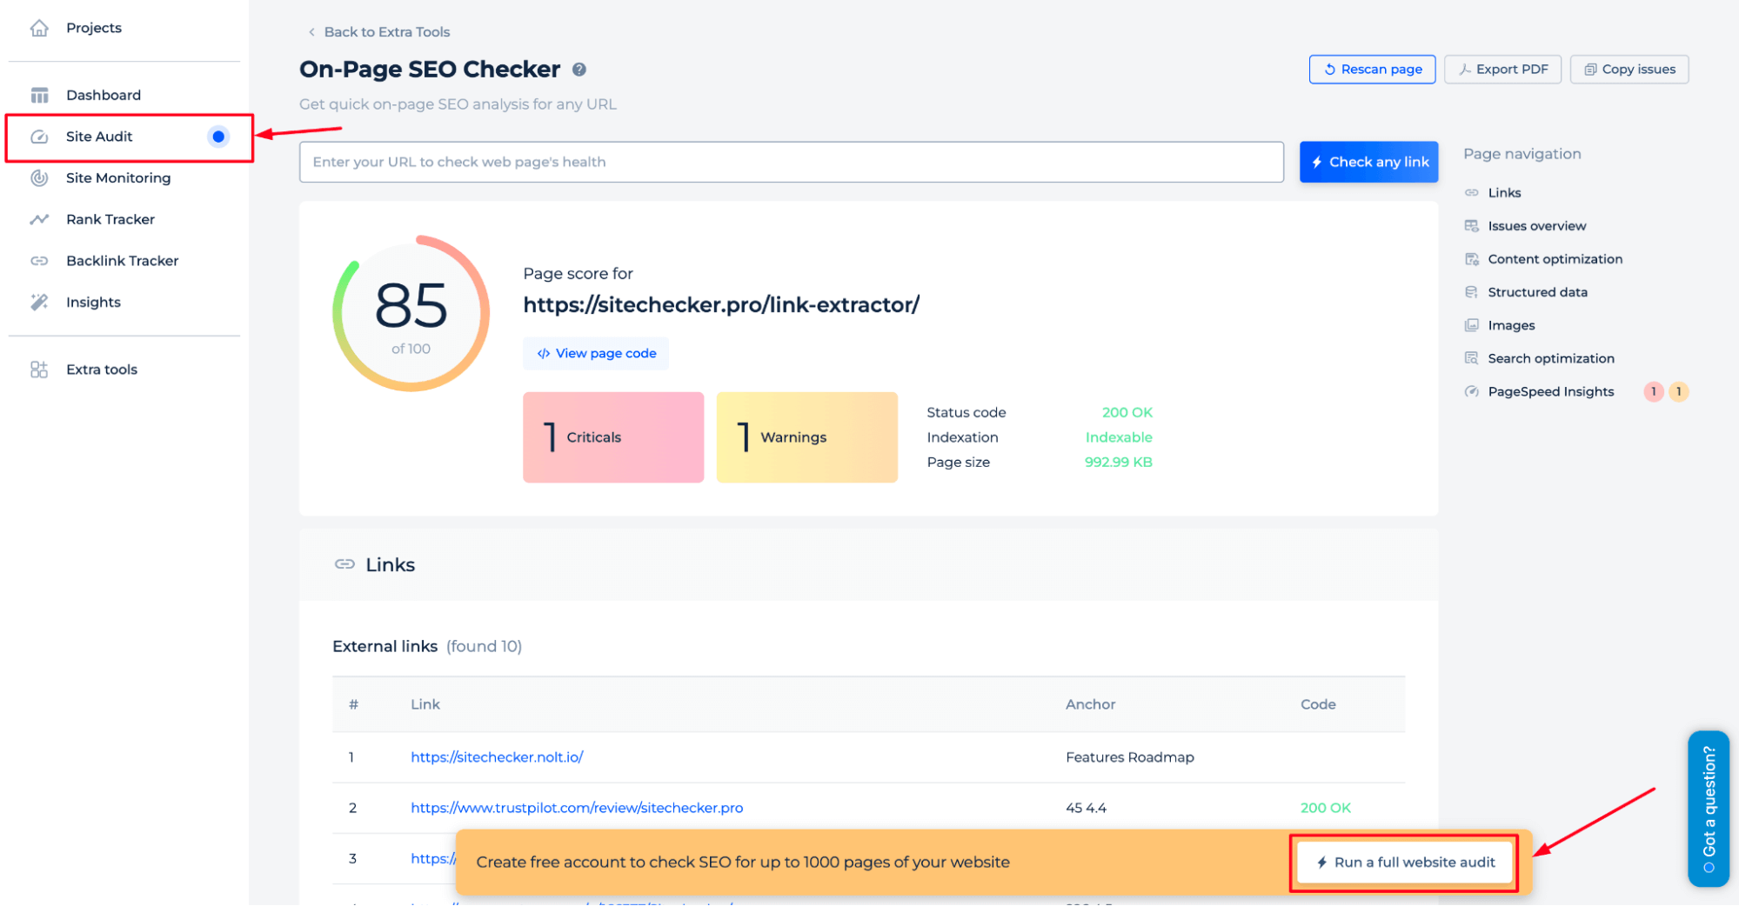Click the '200 OK' status code value
The image size is (1739, 906).
tap(1127, 413)
